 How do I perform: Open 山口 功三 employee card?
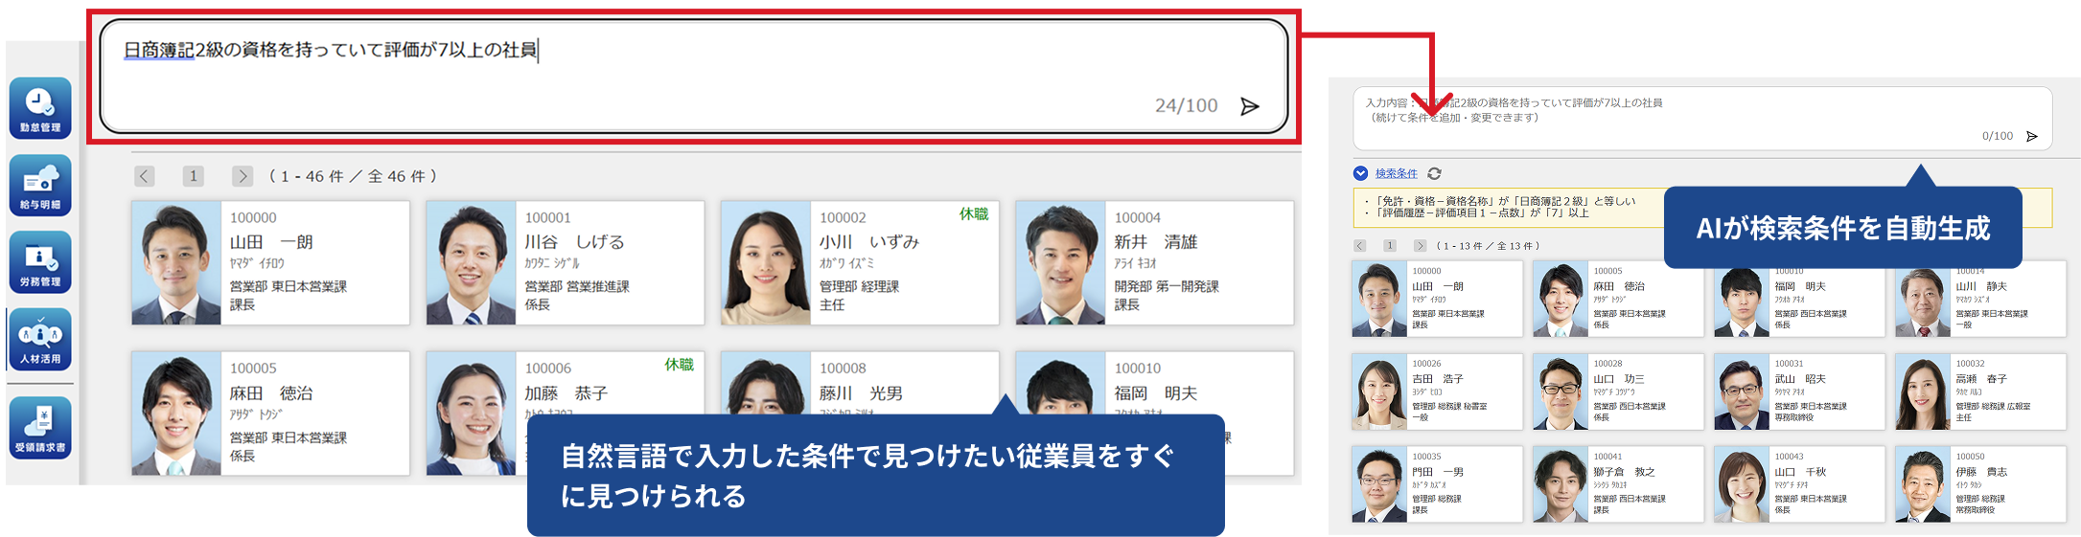[1618, 392]
